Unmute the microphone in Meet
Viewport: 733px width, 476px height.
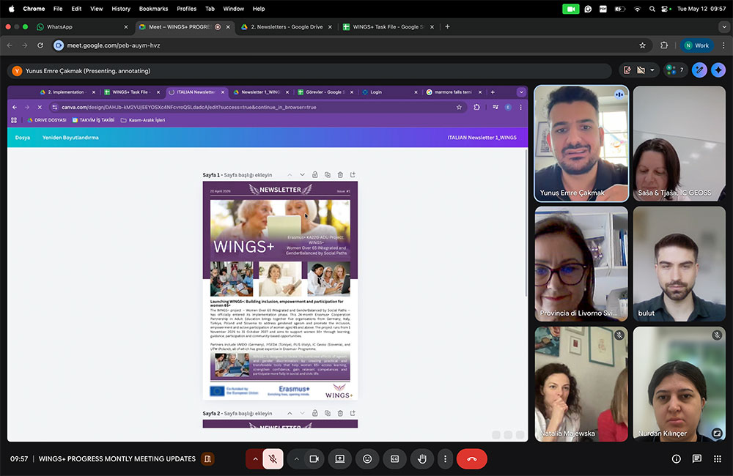[x=273, y=458]
